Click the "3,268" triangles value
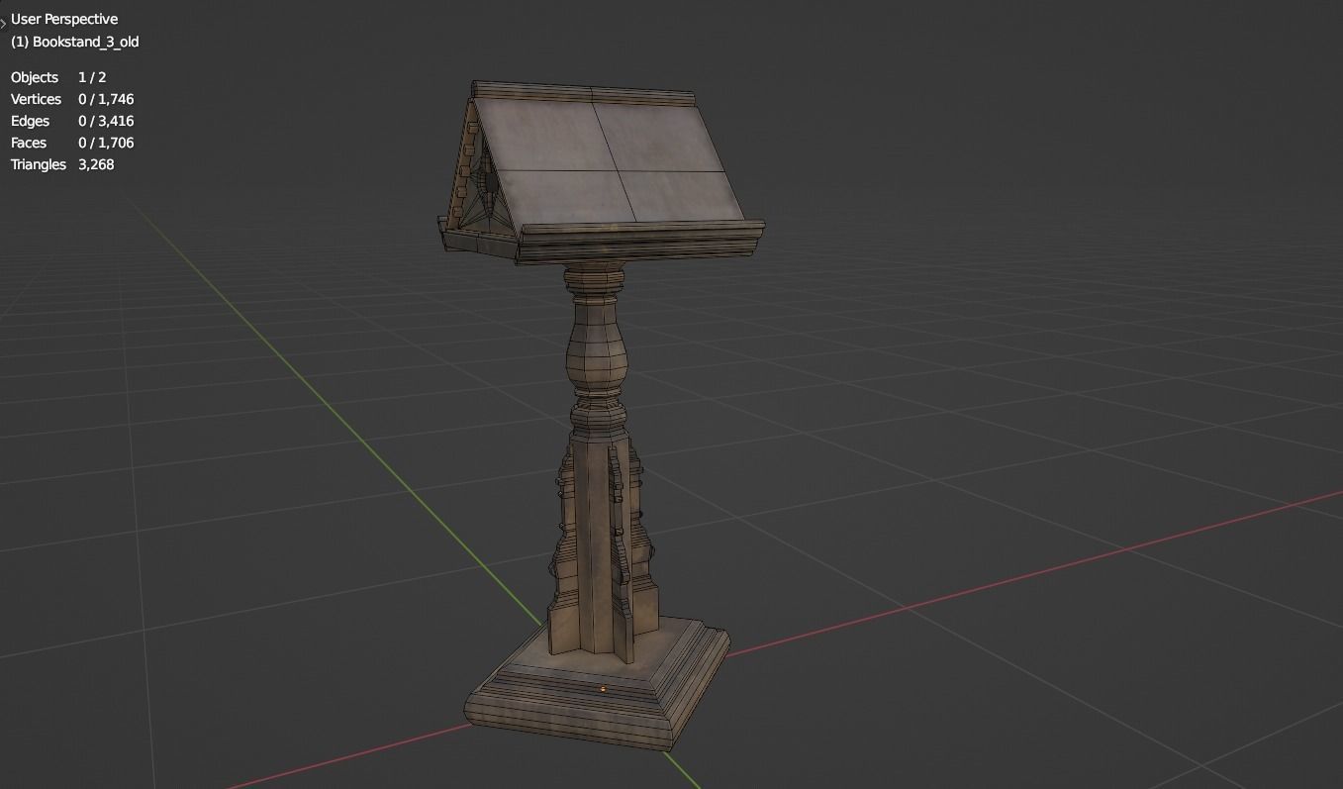Screen dimensions: 1343x789 click(x=96, y=164)
